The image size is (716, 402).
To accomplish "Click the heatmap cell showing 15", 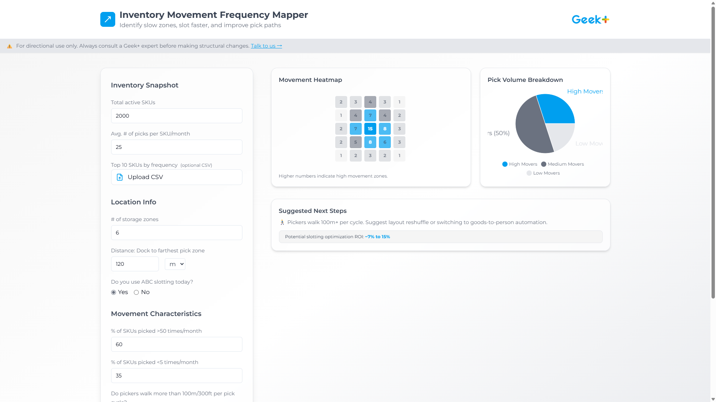I will click(x=370, y=129).
